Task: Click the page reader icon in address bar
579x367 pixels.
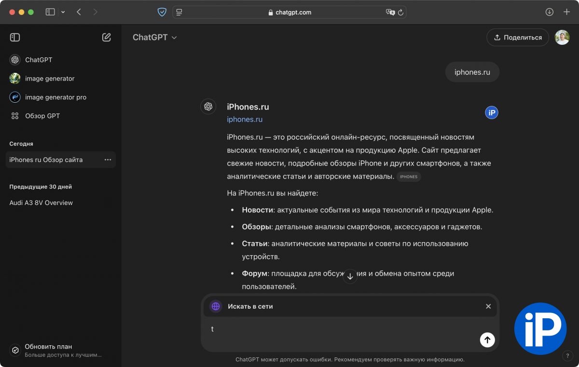Action: [179, 12]
